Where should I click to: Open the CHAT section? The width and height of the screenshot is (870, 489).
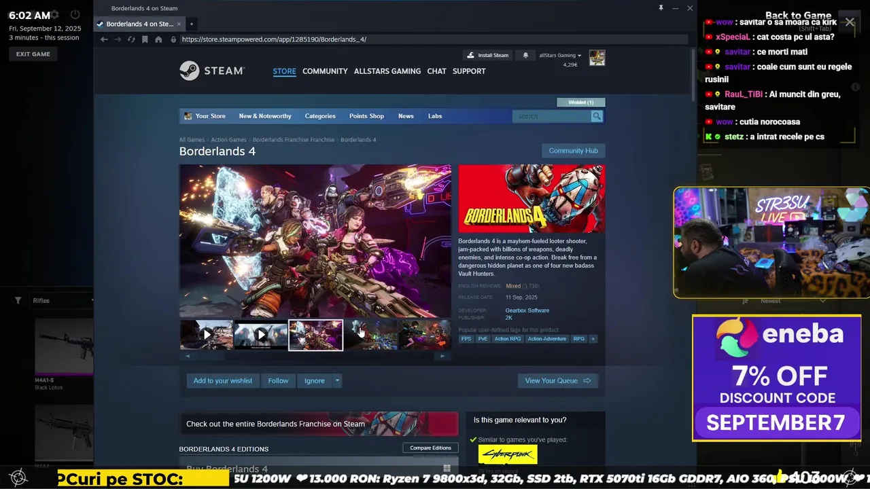(437, 71)
